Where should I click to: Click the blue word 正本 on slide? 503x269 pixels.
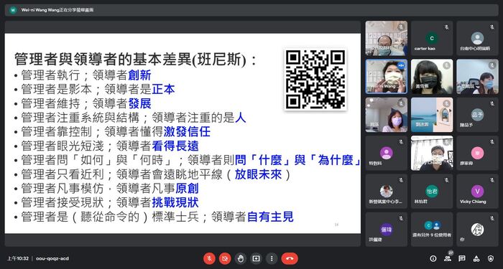tap(163, 90)
